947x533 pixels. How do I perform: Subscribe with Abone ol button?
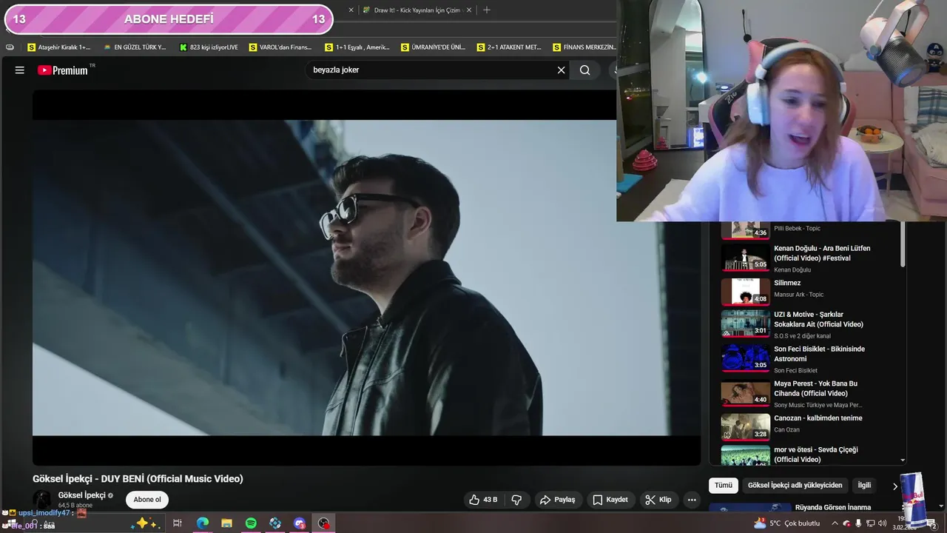pyautogui.click(x=147, y=500)
